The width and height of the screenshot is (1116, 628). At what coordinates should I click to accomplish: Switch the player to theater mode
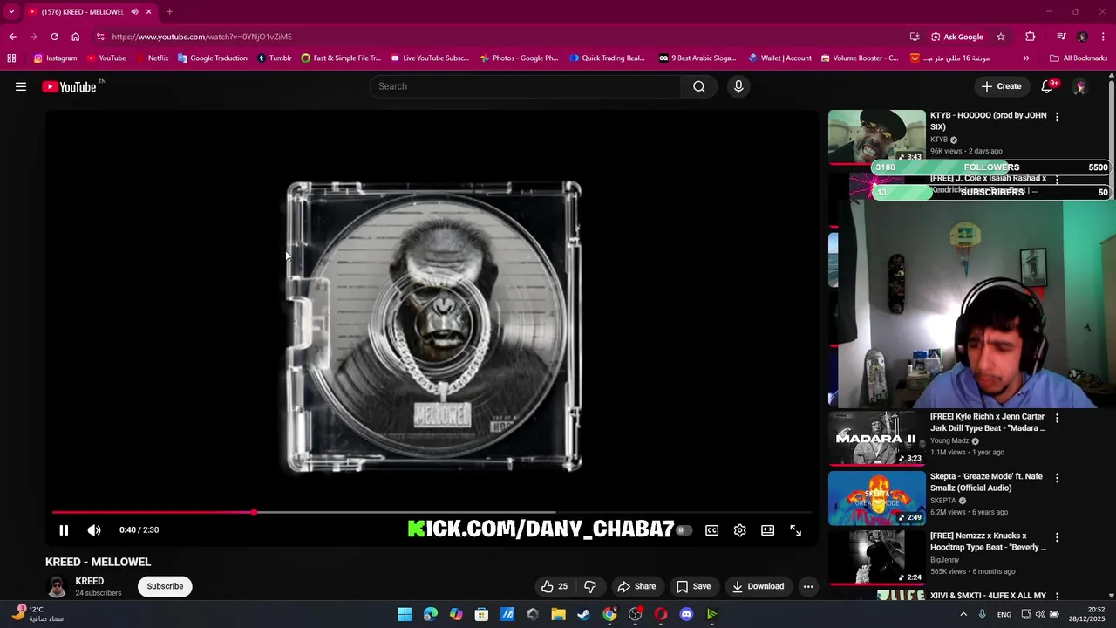click(768, 530)
